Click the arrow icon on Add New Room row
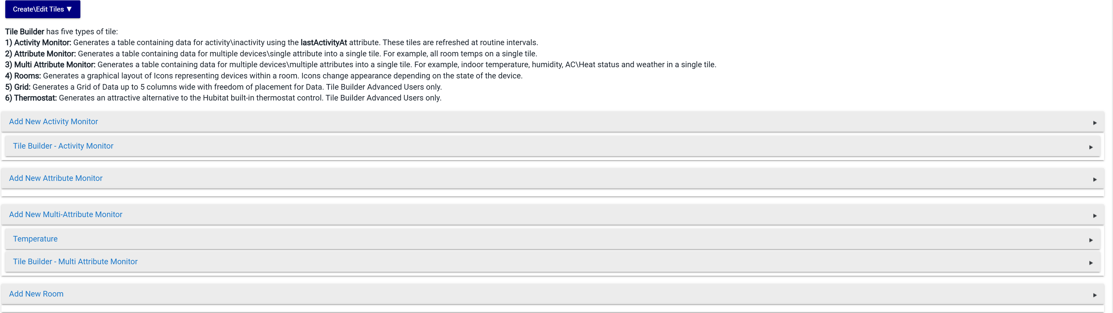Image resolution: width=1113 pixels, height=313 pixels. (1095, 295)
